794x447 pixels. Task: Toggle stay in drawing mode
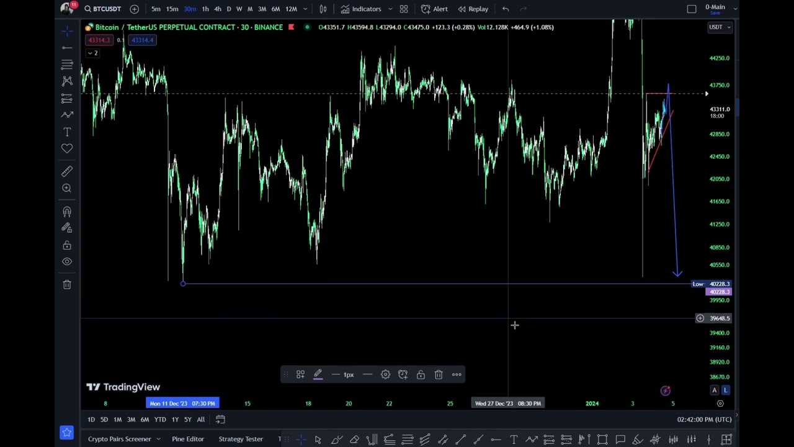point(67,228)
